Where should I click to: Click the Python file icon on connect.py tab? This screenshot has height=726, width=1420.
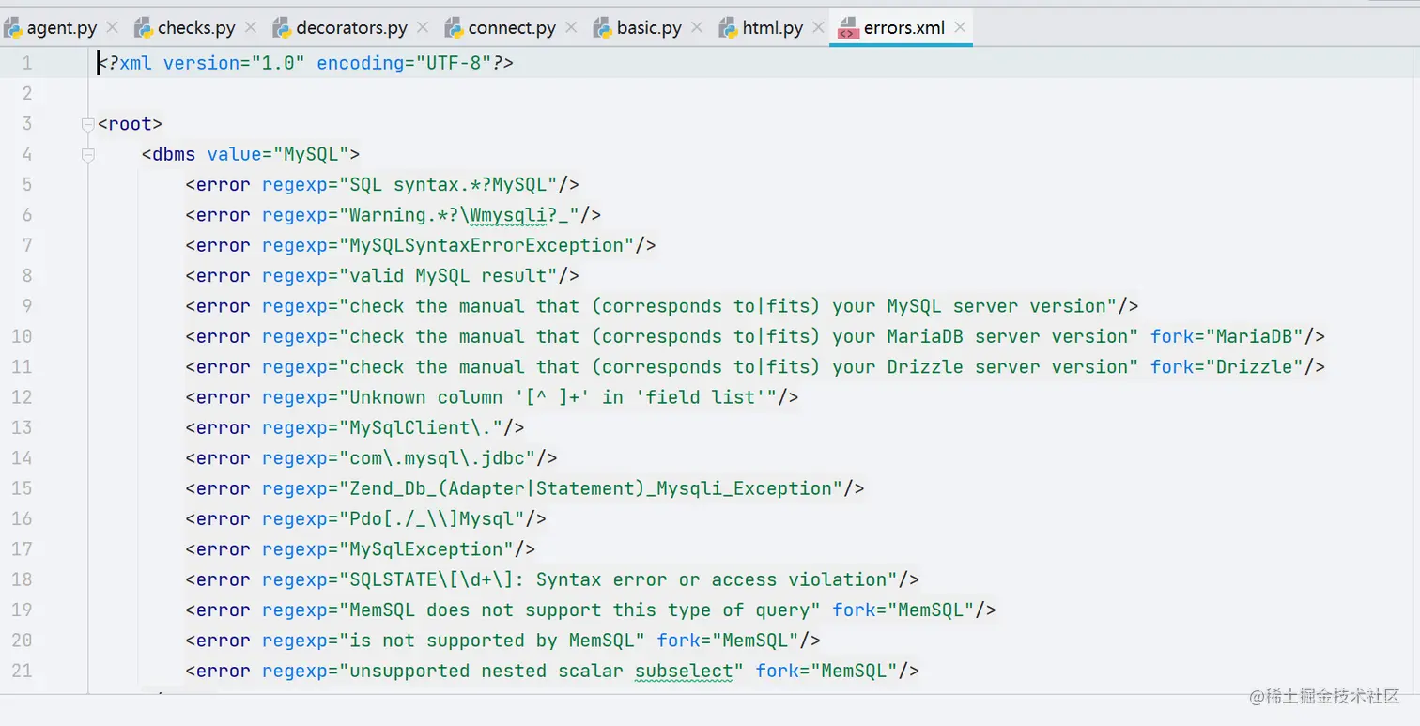(x=454, y=28)
